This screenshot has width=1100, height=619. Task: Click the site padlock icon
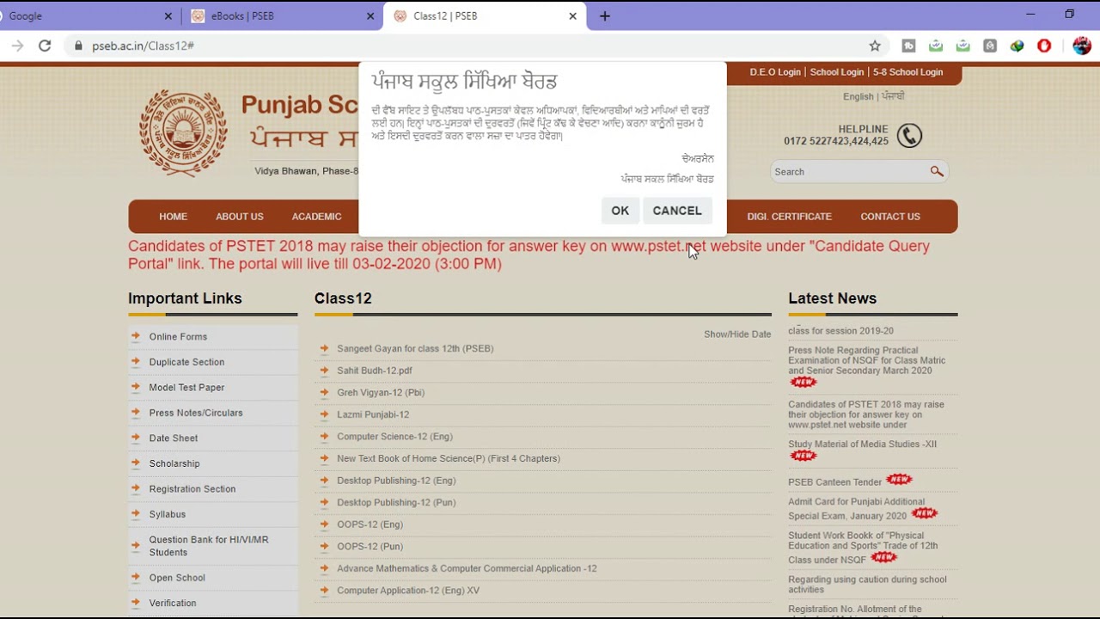[78, 46]
